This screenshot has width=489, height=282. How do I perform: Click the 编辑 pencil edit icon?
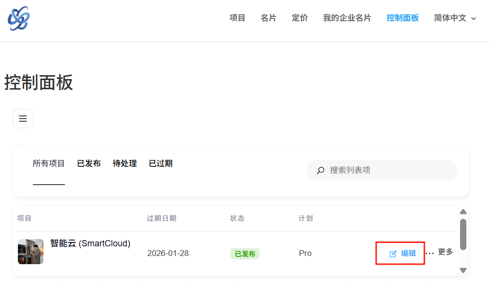click(393, 254)
